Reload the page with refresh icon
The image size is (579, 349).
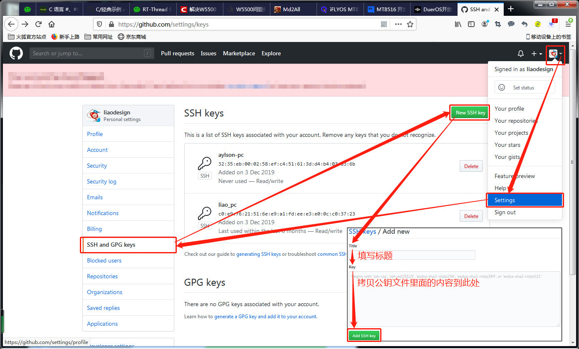[x=38, y=24]
